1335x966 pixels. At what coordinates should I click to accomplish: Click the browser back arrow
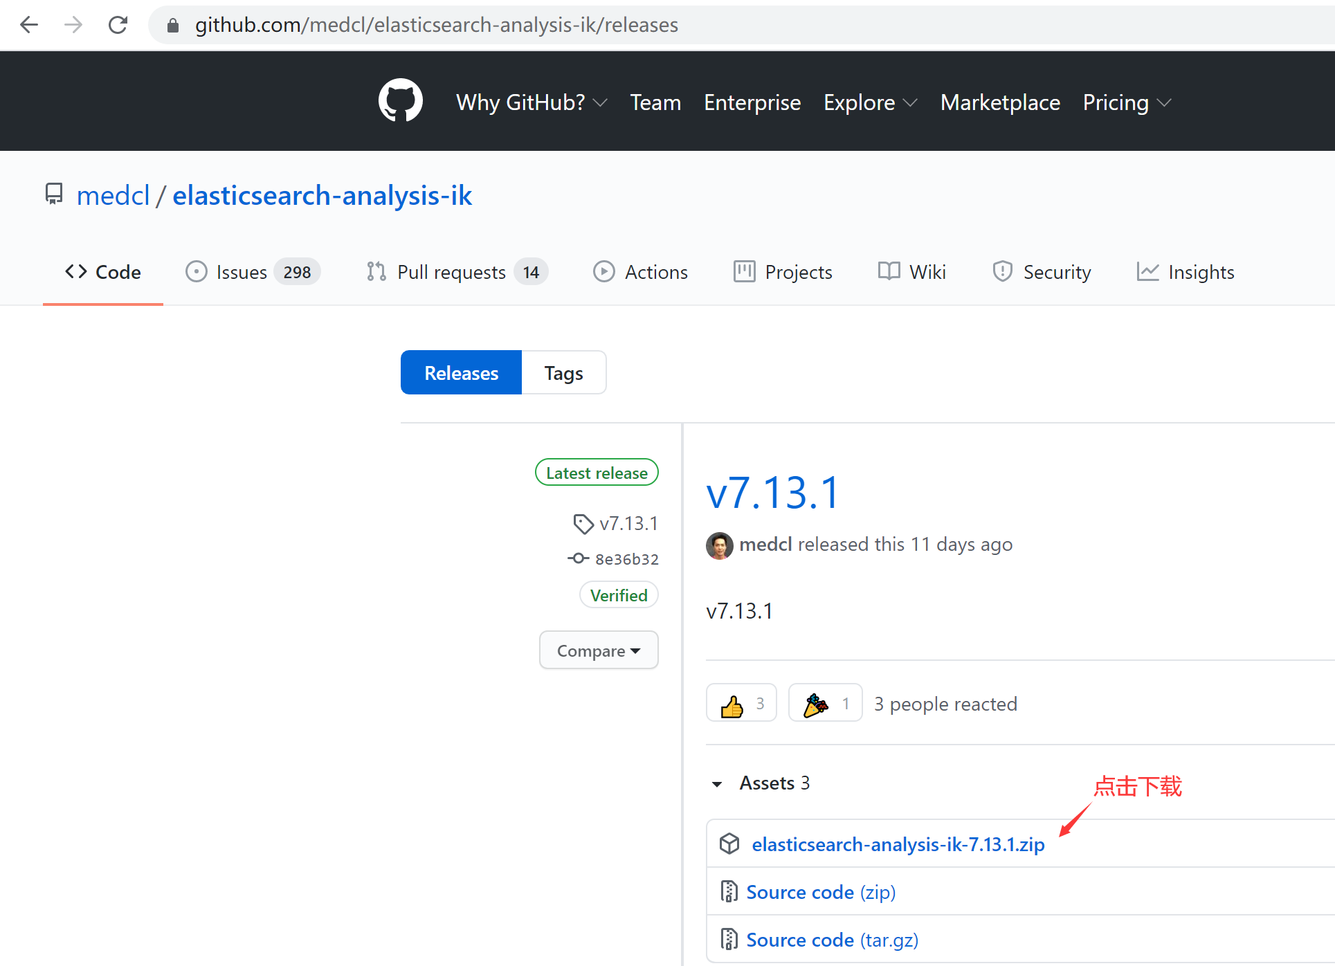click(x=29, y=25)
